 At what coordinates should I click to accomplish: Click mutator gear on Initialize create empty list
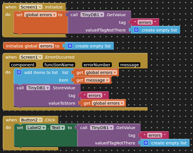coord(136,30)
